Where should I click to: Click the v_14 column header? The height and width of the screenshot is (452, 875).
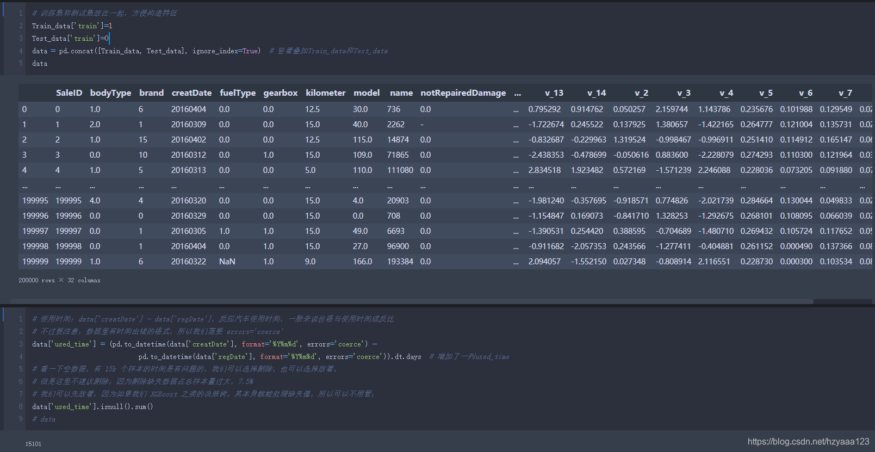pyautogui.click(x=597, y=93)
